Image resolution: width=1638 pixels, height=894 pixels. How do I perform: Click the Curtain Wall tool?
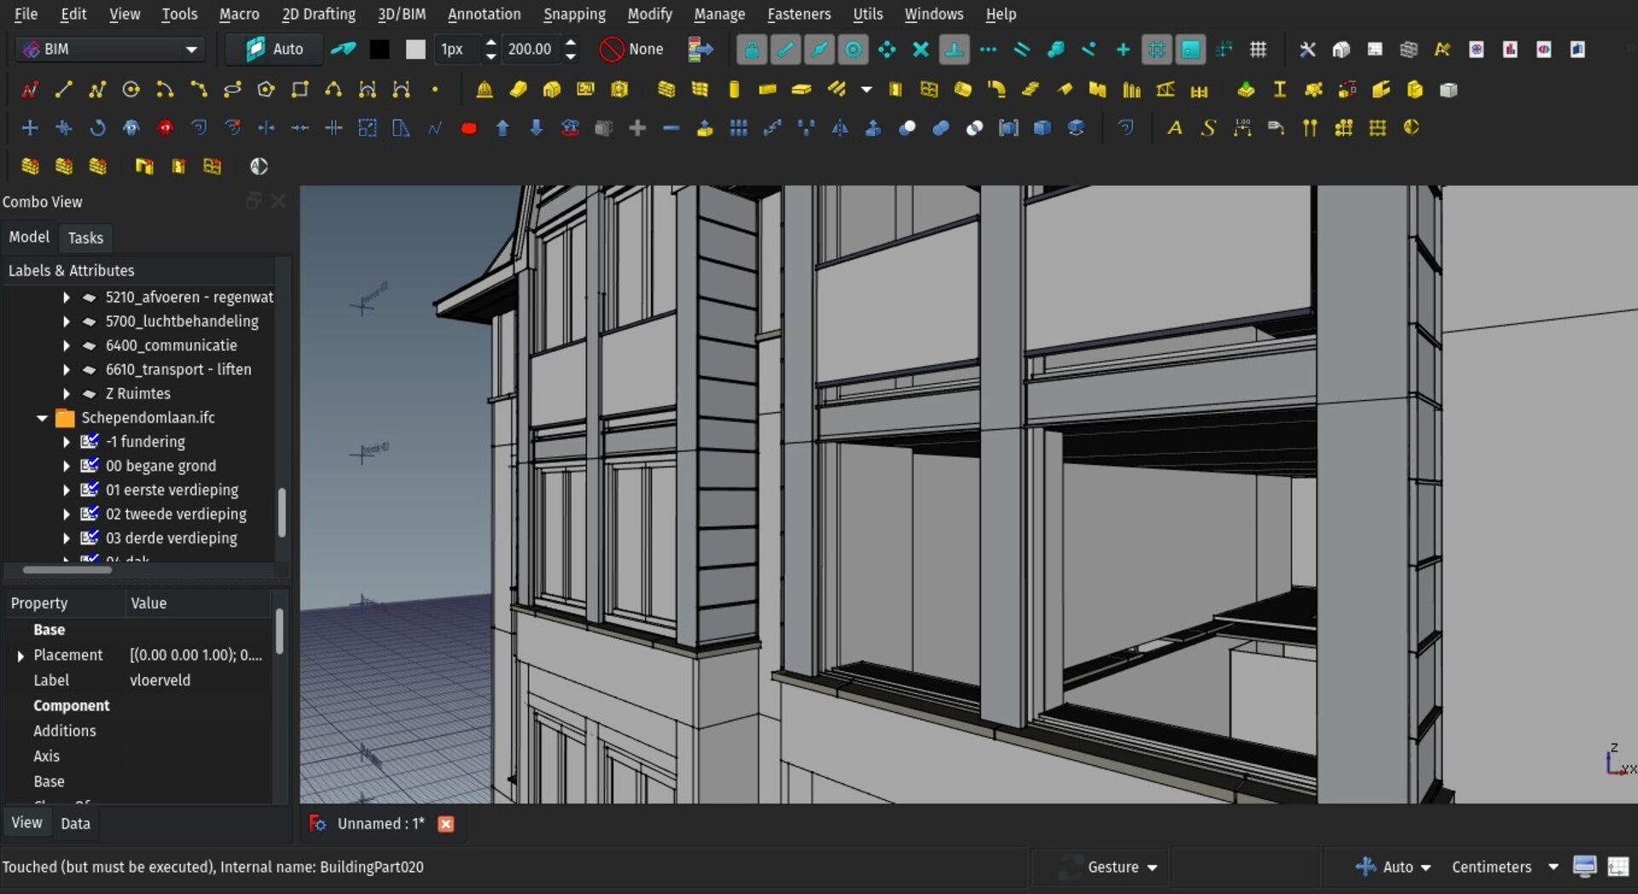click(700, 90)
